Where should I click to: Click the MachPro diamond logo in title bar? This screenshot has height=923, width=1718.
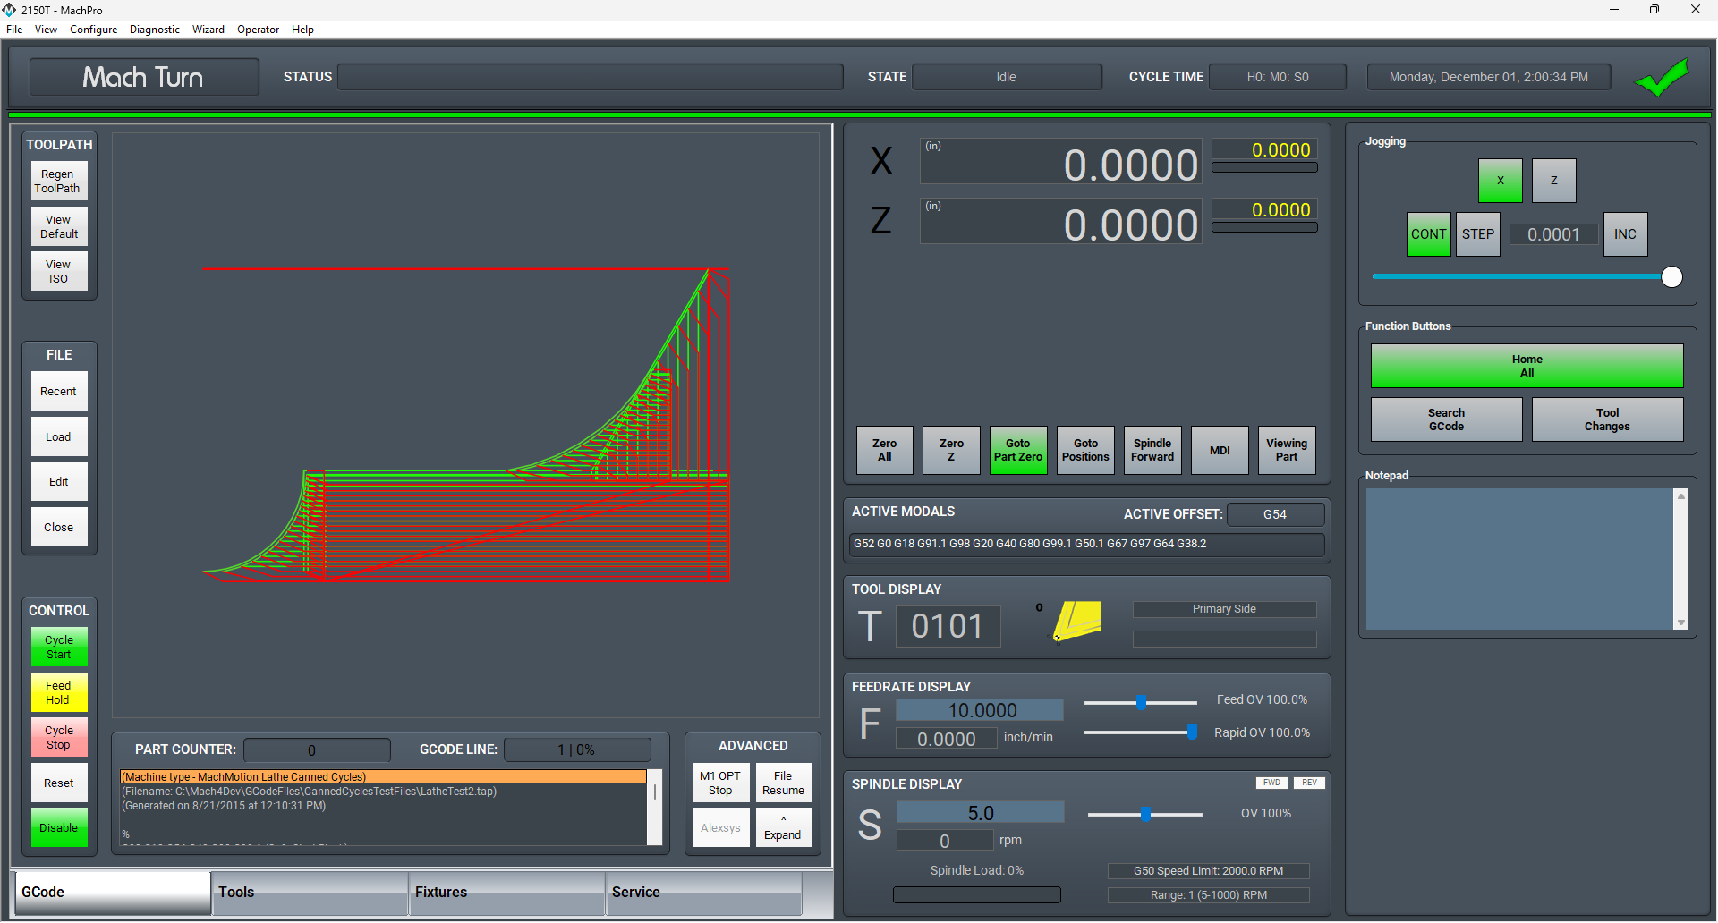[10, 10]
